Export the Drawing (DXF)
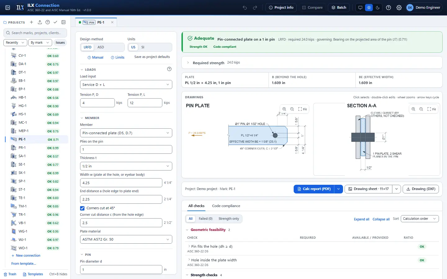 421,189
